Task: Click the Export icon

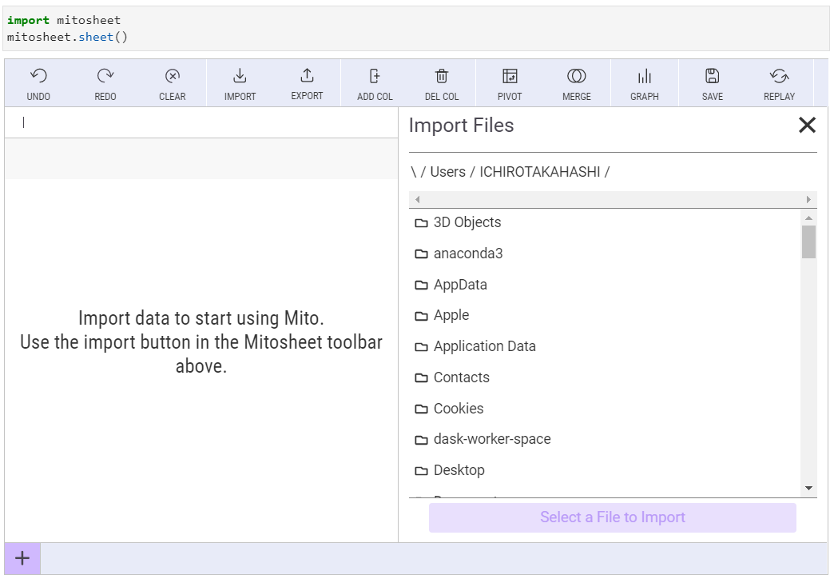Action: point(307,76)
